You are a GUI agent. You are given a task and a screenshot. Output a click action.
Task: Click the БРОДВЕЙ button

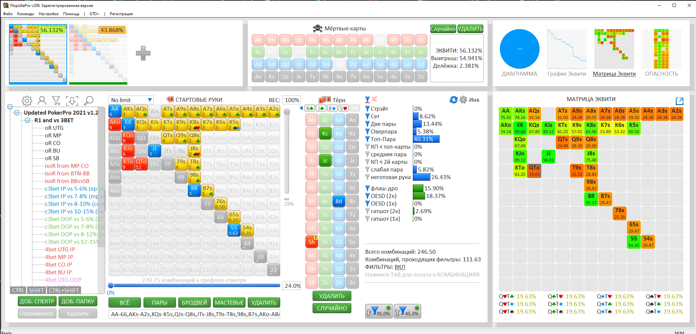click(195, 302)
